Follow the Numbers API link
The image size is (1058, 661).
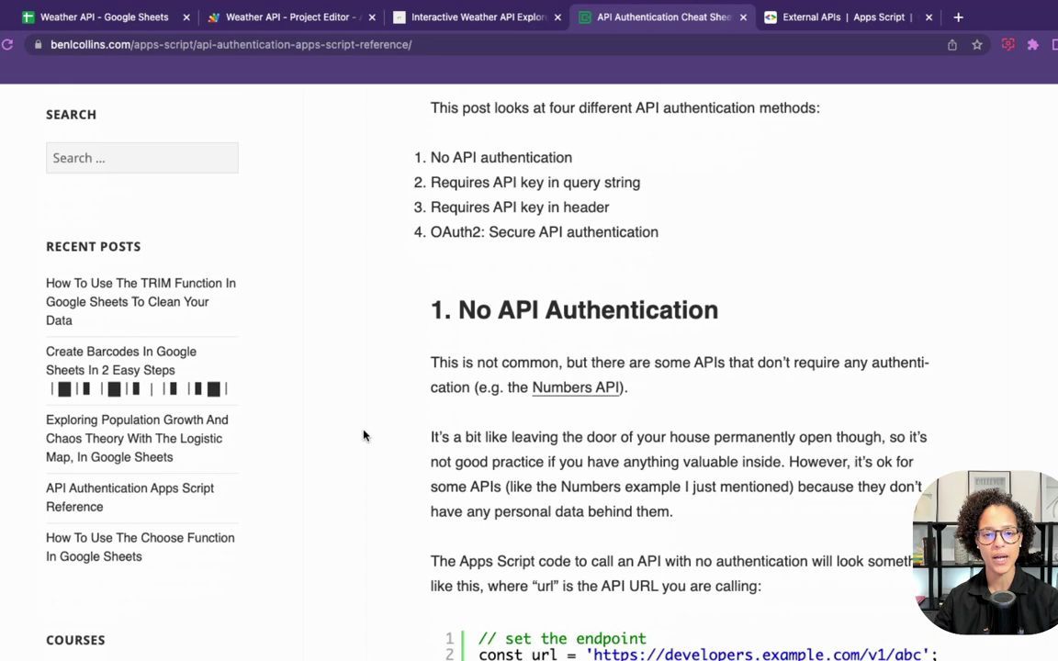(576, 387)
